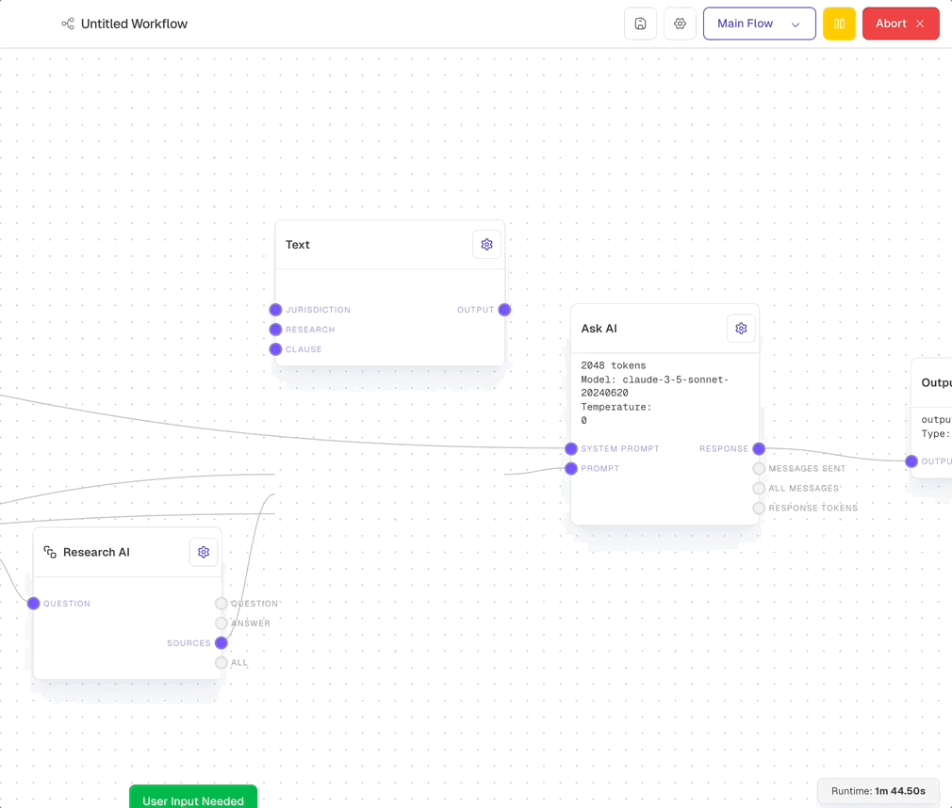
Task: Select the SOURCES port on Research AI
Action: point(222,642)
